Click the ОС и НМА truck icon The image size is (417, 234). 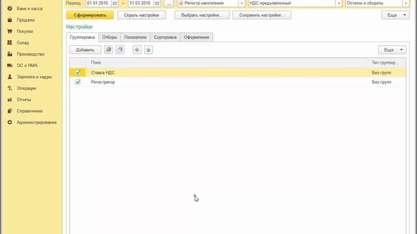10,65
